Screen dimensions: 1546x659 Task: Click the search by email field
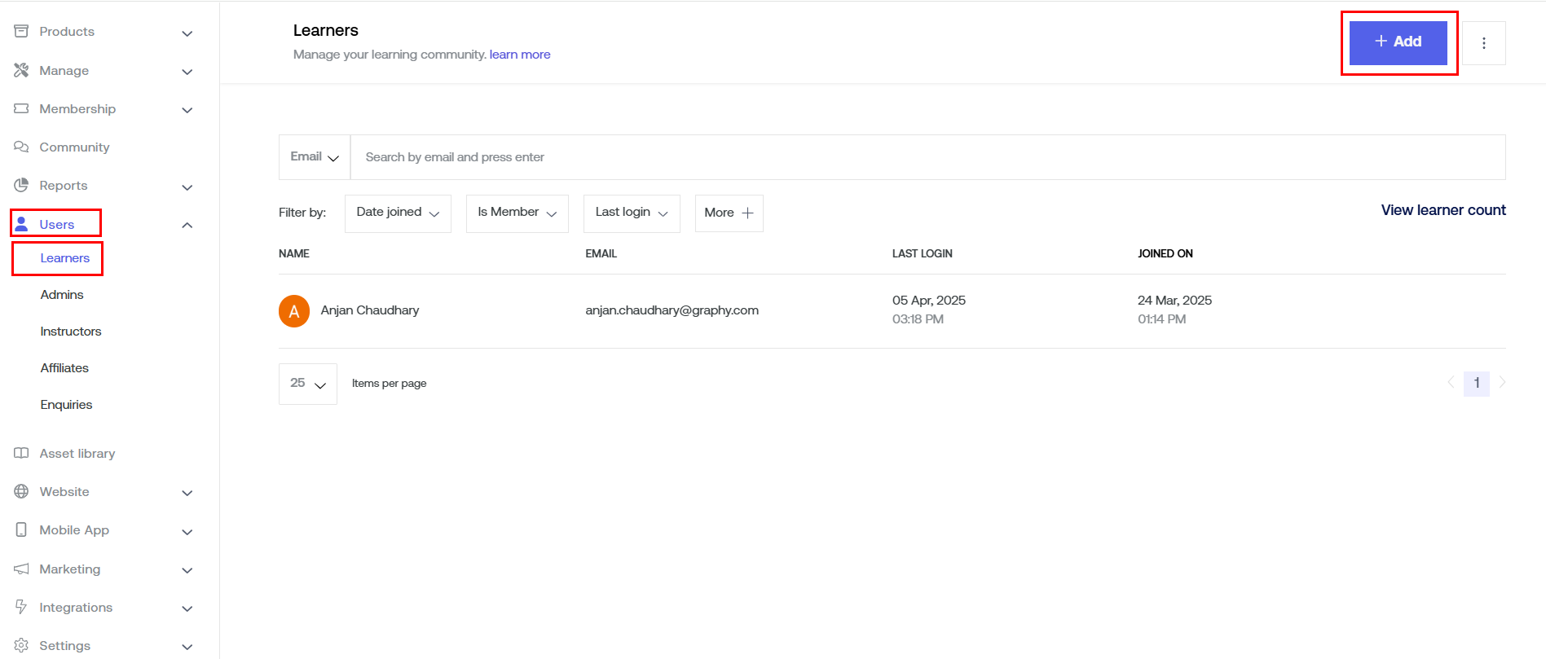tap(927, 157)
